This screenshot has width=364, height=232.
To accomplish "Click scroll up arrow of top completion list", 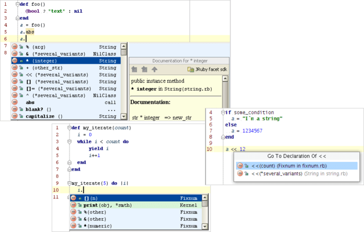I will (x=123, y=46).
